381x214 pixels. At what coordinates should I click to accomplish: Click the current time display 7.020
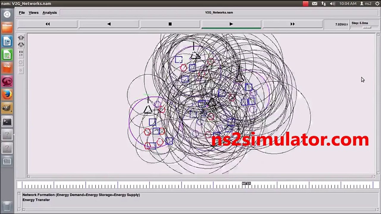[x=341, y=24]
